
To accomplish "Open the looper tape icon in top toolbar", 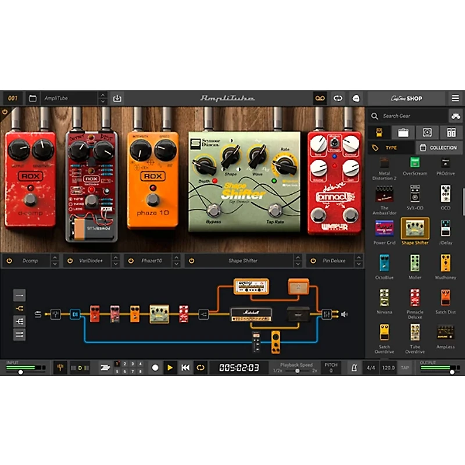I will [320, 98].
